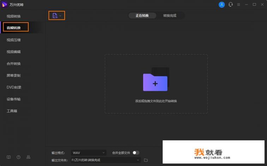
Task: Select the 正在转换 tab
Action: click(142, 16)
